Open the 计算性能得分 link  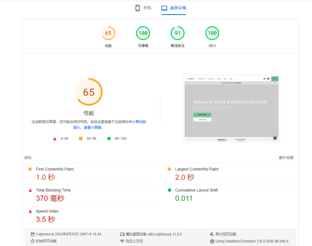coord(139,122)
